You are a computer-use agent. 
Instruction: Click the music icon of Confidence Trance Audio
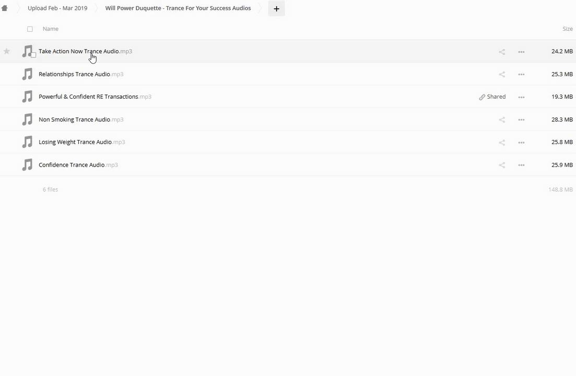27,165
